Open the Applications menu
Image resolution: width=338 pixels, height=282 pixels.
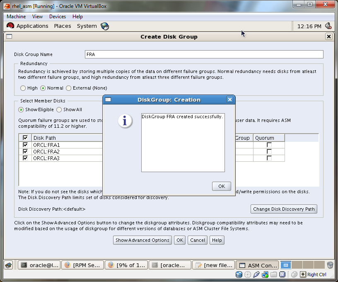pos(32,26)
